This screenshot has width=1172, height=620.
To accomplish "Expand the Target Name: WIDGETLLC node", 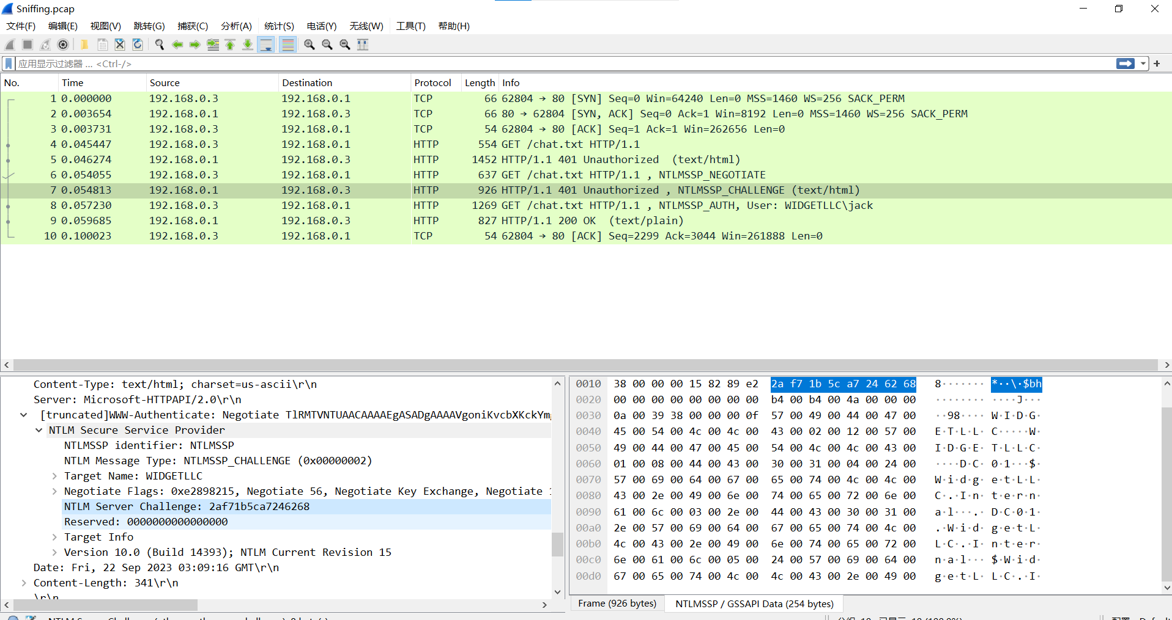I will (54, 476).
